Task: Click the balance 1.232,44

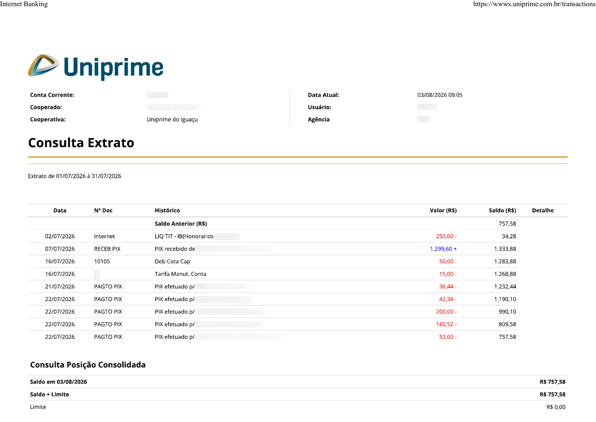Action: click(x=505, y=286)
